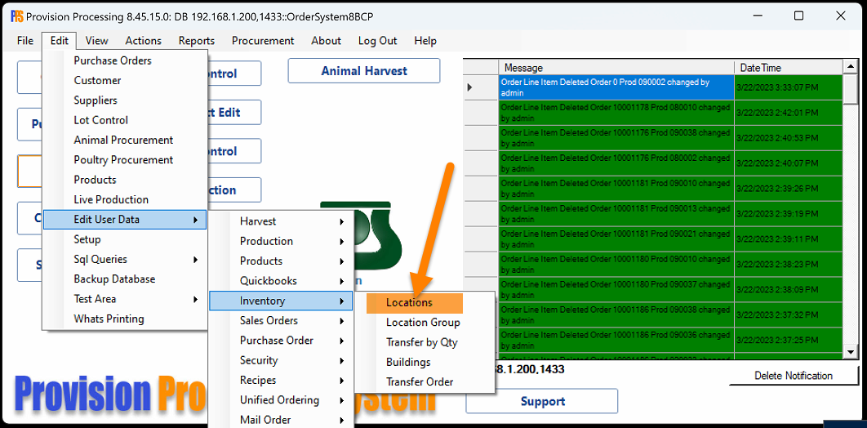Select message Order 10001178 Prod 080010
The image size is (867, 428).
(616, 112)
